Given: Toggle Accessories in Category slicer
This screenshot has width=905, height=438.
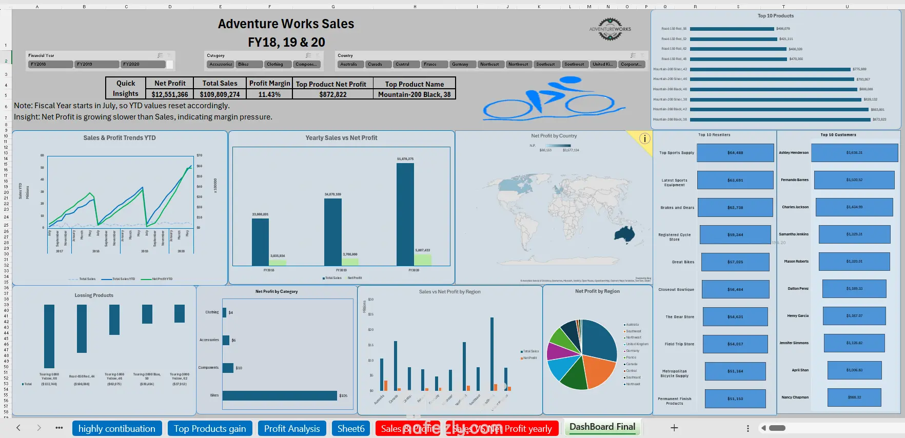Looking at the screenshot, I should pos(221,65).
